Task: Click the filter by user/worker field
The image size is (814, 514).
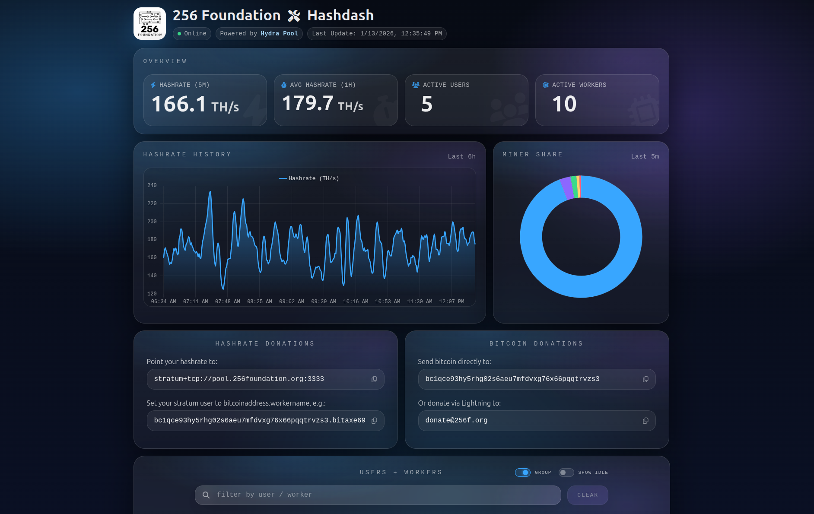Action: point(378,495)
